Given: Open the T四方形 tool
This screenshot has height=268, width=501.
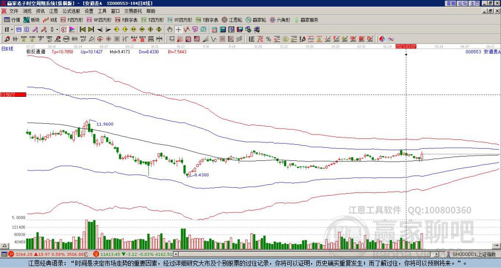Looking at the screenshot, I should point(153,20).
